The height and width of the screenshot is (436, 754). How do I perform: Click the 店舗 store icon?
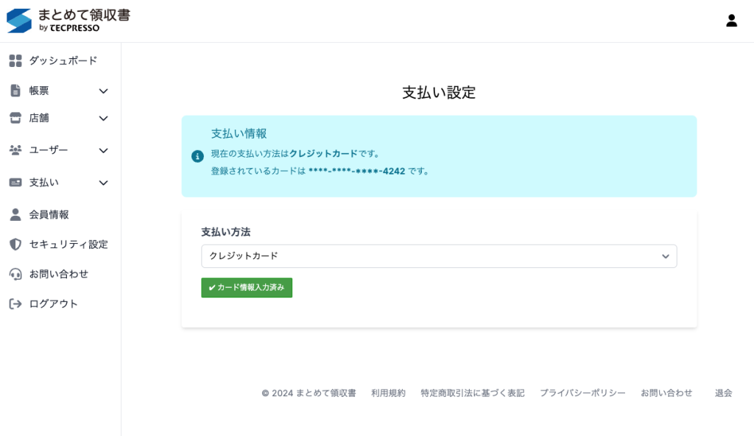[15, 118]
